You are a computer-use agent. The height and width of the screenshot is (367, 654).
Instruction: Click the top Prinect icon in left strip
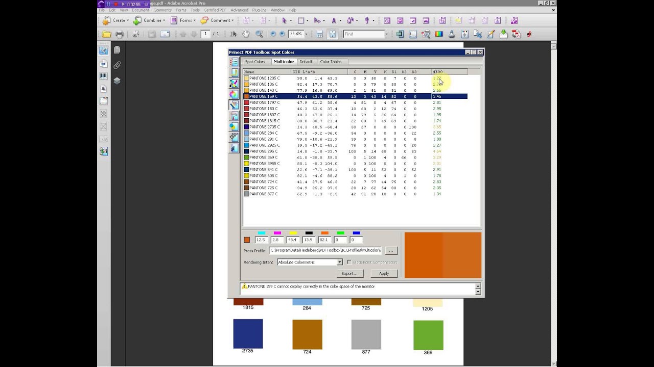(x=103, y=50)
